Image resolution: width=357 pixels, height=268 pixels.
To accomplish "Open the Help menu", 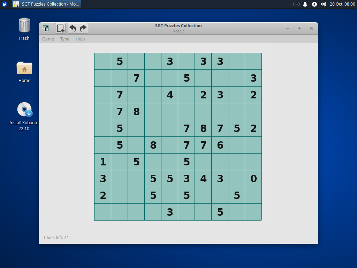I will coord(80,39).
